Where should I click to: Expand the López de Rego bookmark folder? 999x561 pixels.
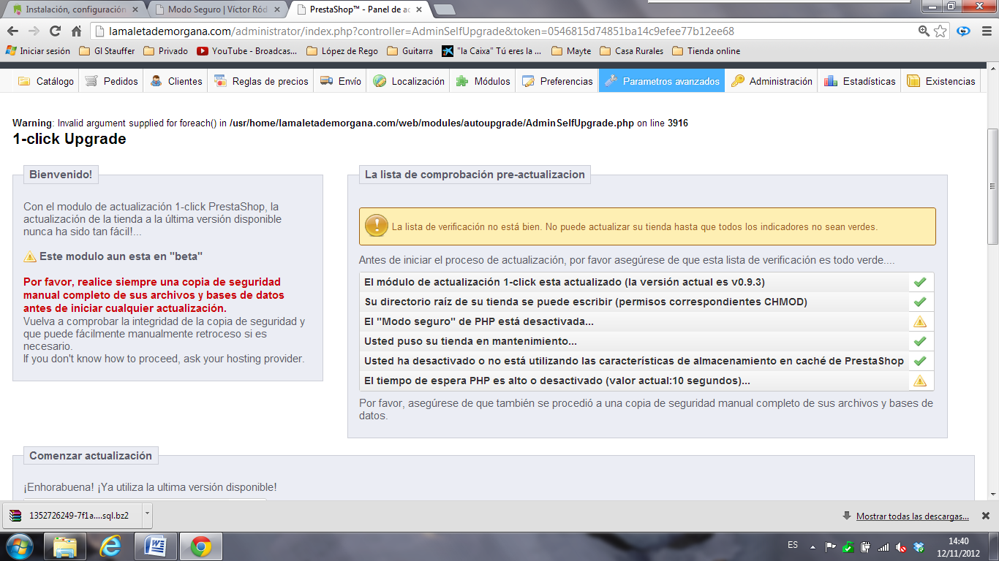pos(342,51)
